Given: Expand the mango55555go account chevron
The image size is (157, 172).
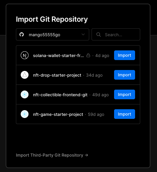Looking at the screenshot, I should pyautogui.click(x=83, y=34).
